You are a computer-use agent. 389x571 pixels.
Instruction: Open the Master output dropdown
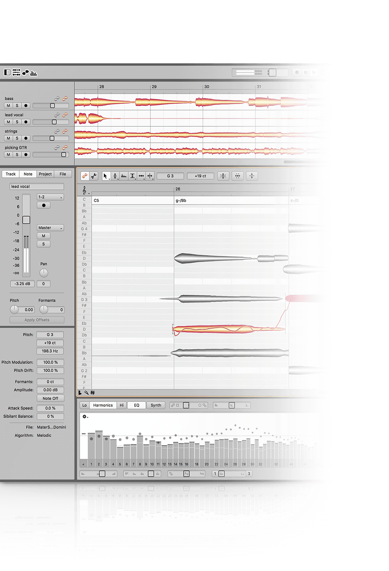click(x=50, y=228)
